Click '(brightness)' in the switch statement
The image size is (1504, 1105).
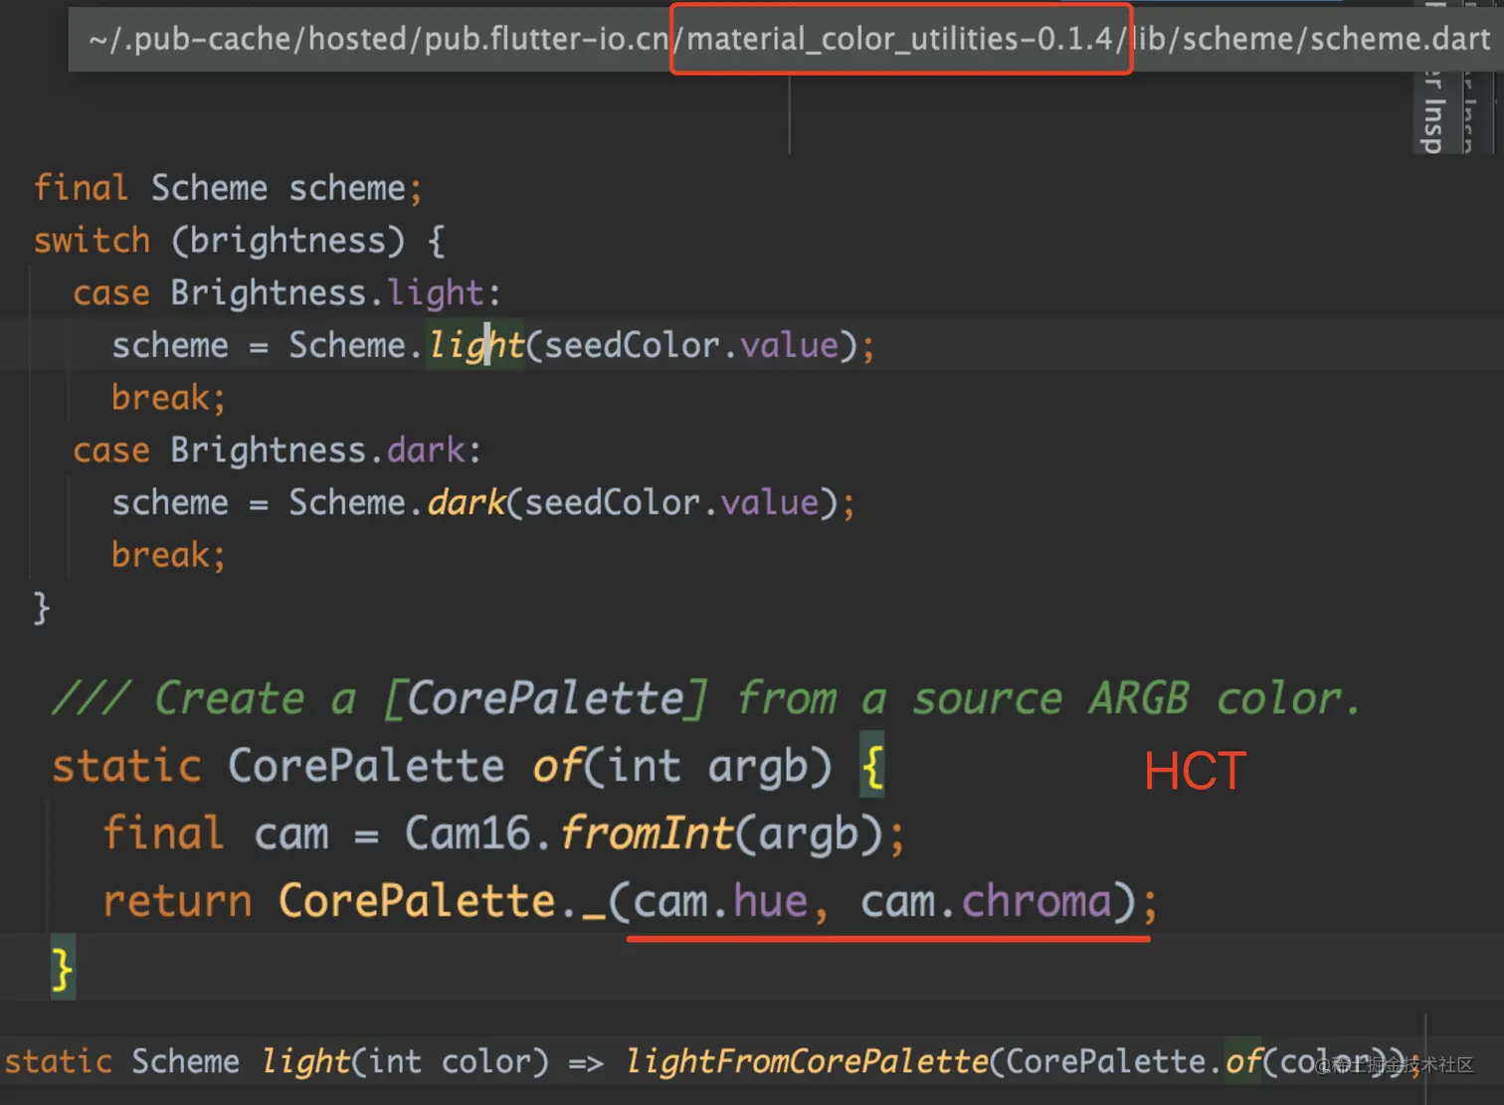tap(287, 241)
